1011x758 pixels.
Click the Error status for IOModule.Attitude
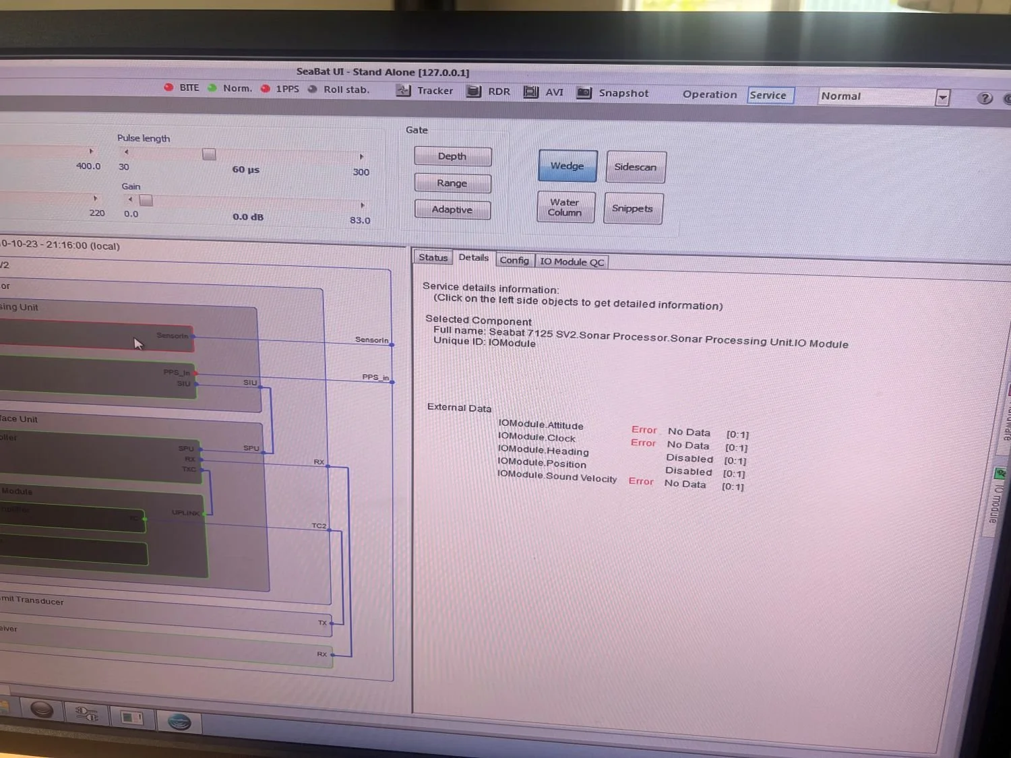click(x=644, y=430)
